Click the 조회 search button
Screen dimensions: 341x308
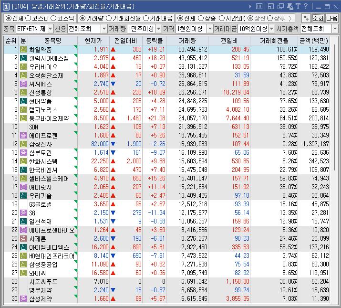point(318,18)
